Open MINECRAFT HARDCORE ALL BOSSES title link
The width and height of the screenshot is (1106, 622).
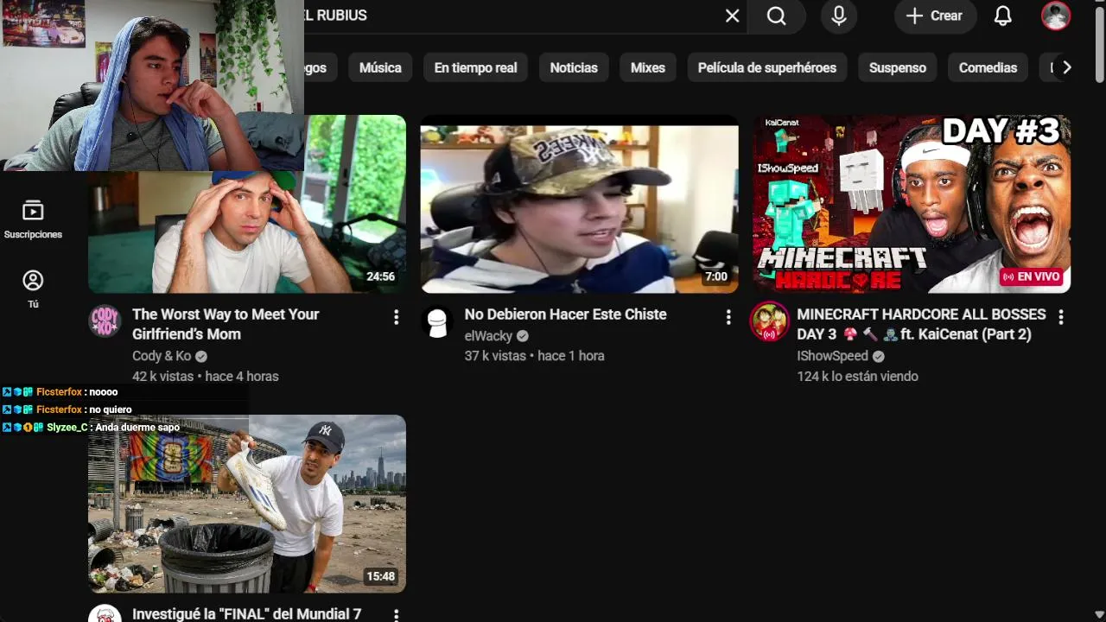point(921,324)
